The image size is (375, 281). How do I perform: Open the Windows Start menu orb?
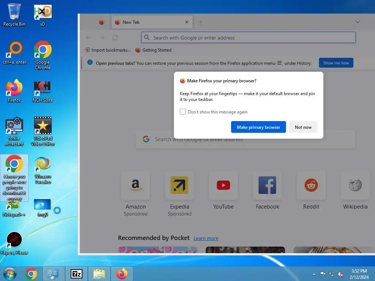[10, 274]
